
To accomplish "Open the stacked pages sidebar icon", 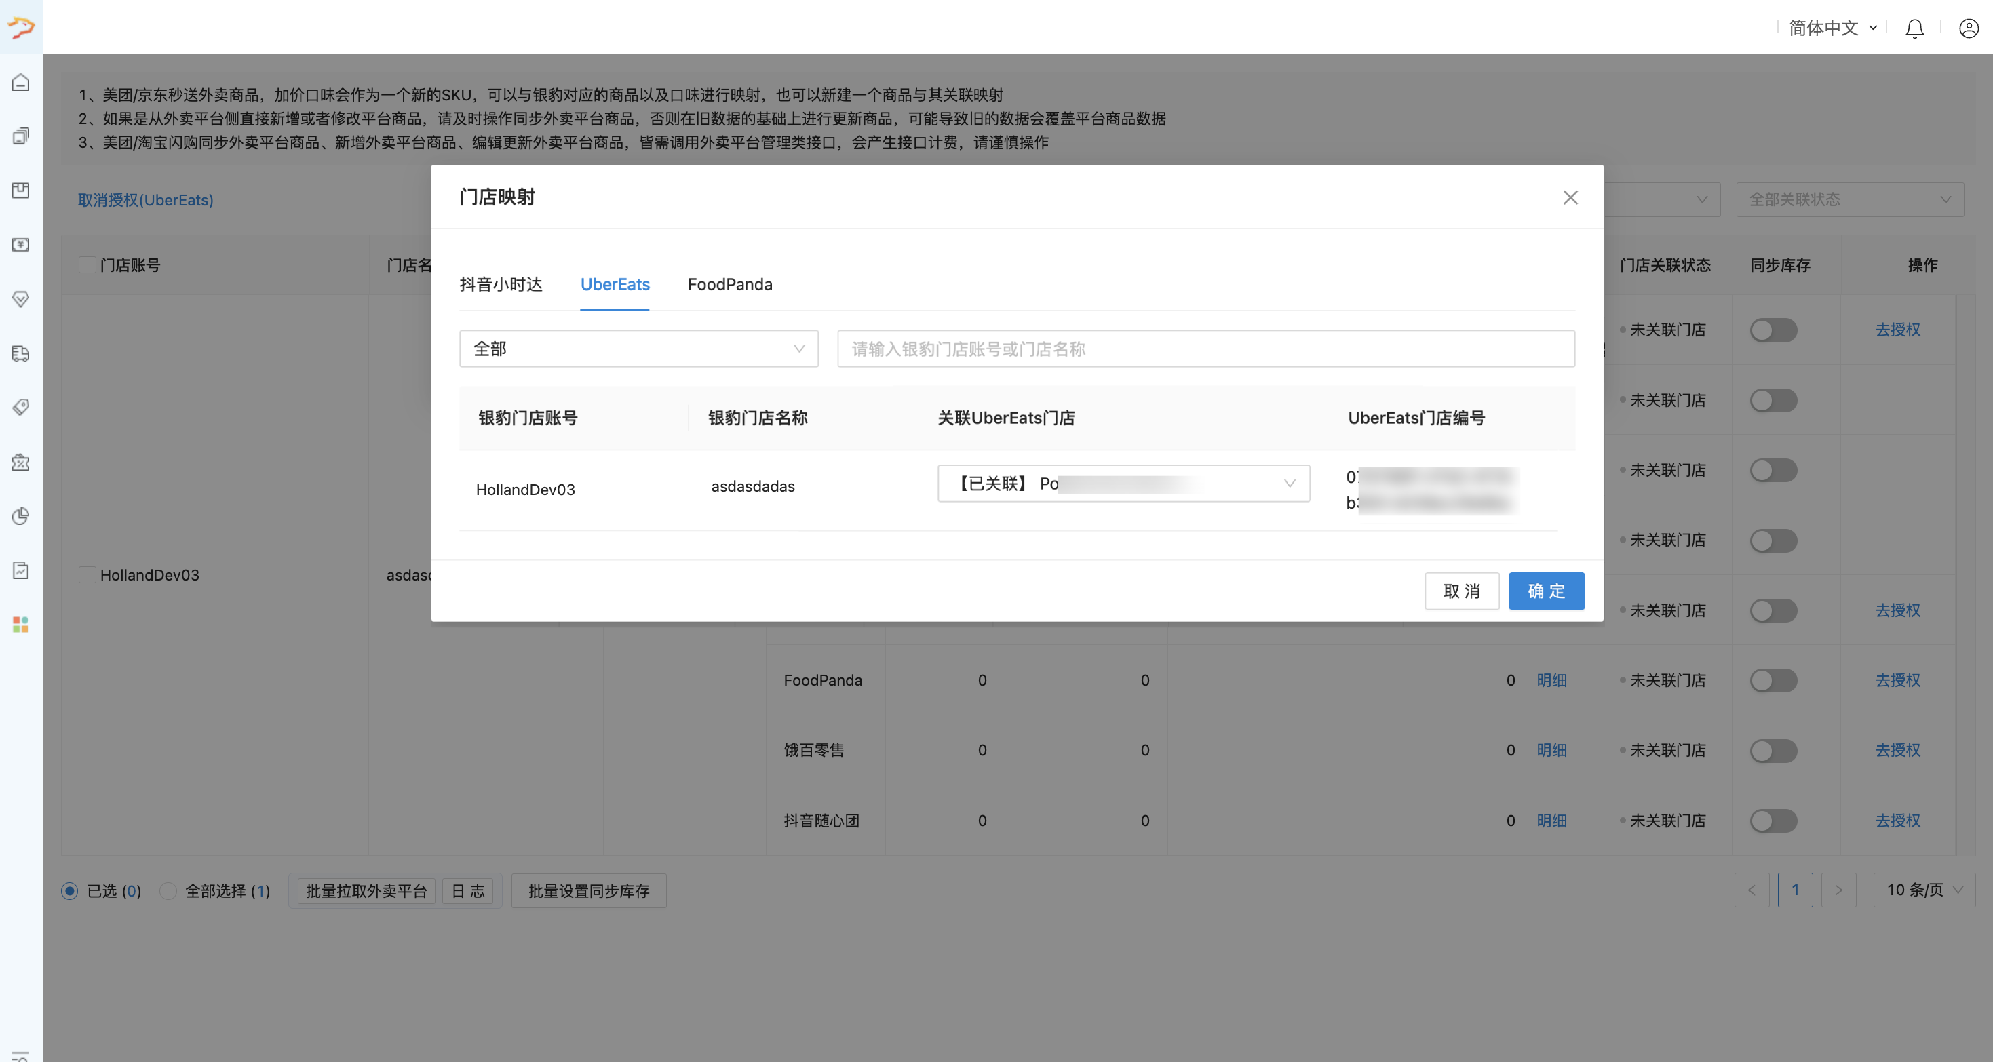I will coord(21,136).
